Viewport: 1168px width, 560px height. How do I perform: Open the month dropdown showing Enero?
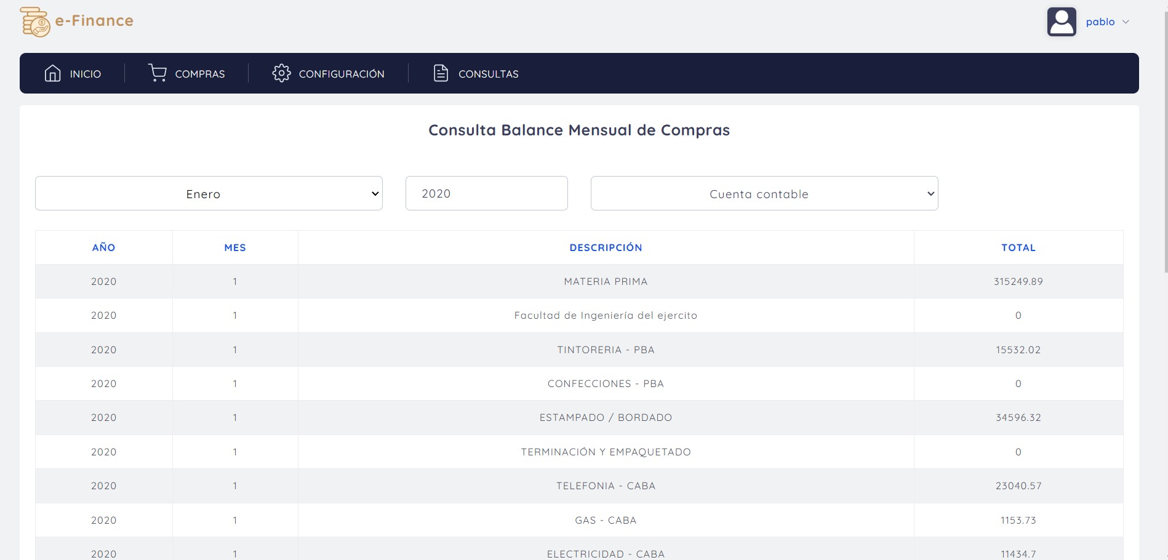click(209, 193)
